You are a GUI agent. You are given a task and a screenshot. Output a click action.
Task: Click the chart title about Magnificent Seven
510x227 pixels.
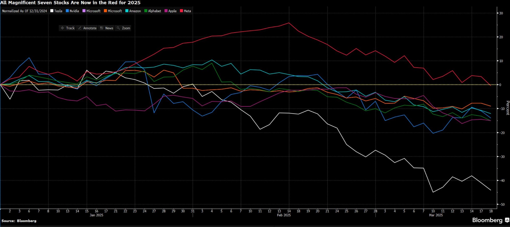70,3
